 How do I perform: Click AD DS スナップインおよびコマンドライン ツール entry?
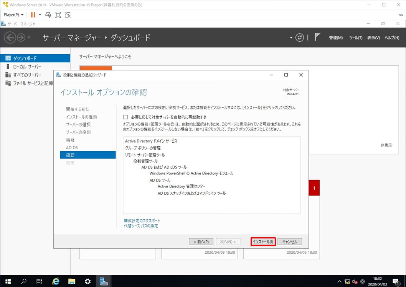click(191, 193)
